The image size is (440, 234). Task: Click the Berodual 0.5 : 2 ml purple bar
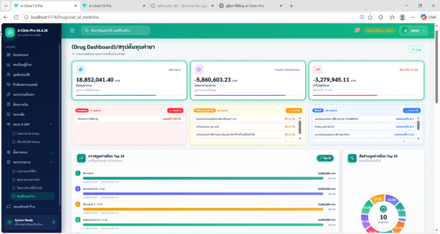(203, 193)
